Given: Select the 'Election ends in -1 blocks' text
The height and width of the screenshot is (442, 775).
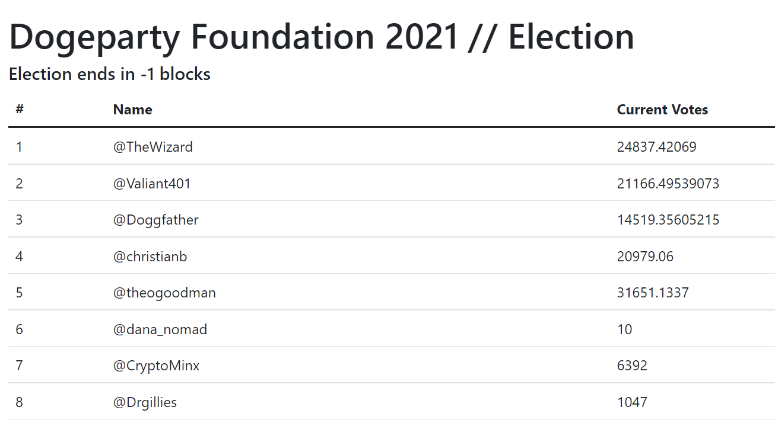Looking at the screenshot, I should [x=110, y=74].
